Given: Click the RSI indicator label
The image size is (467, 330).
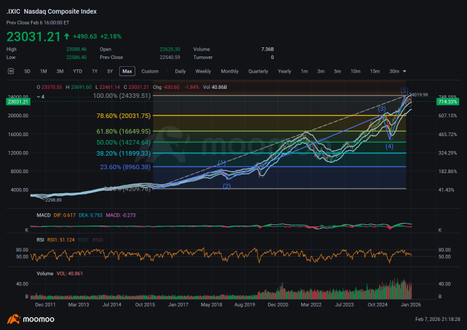Looking at the screenshot, I should [x=40, y=240].
